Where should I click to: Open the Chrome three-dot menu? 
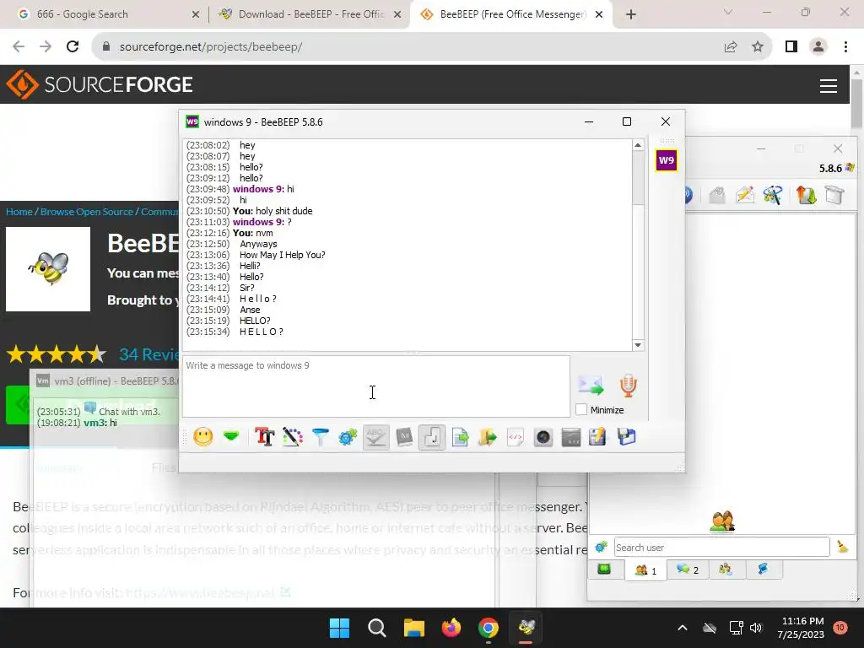click(x=845, y=47)
